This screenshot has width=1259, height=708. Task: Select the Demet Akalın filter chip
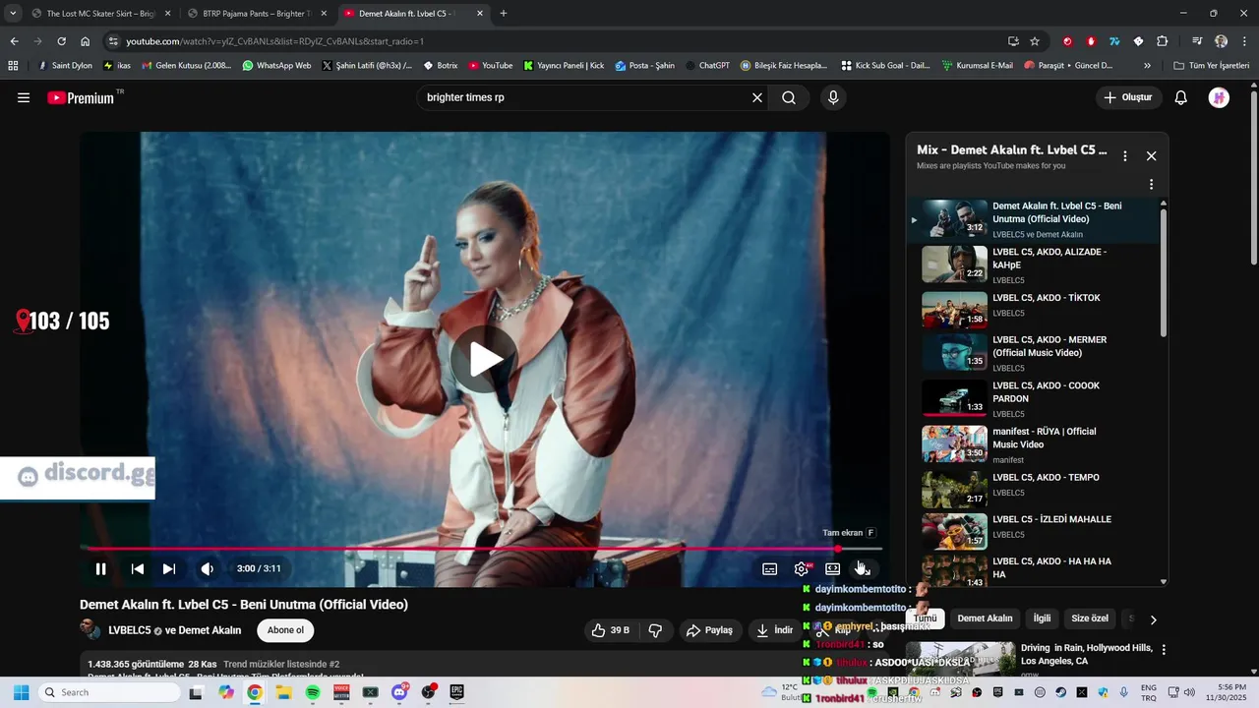tap(985, 619)
